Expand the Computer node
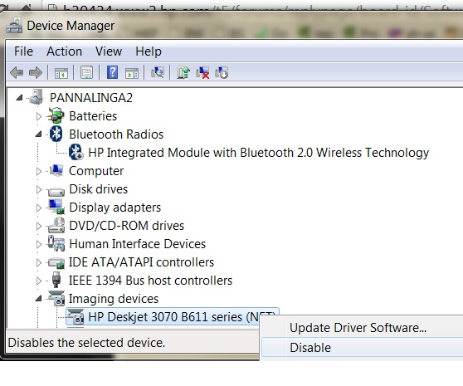This screenshot has width=463, height=386. tap(39, 171)
